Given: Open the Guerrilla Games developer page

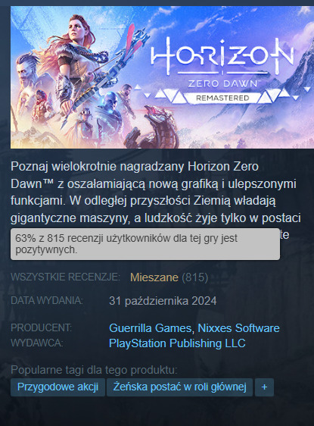Looking at the screenshot, I should (151, 328).
